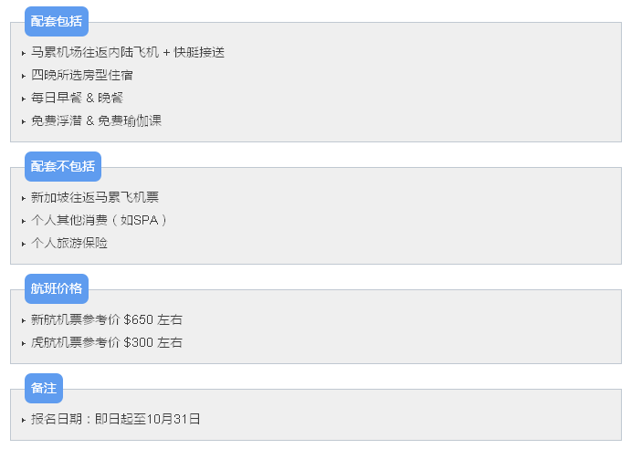Click the 新加坡往返马累飞机票 list item
This screenshot has height=449, width=631.
(95, 198)
